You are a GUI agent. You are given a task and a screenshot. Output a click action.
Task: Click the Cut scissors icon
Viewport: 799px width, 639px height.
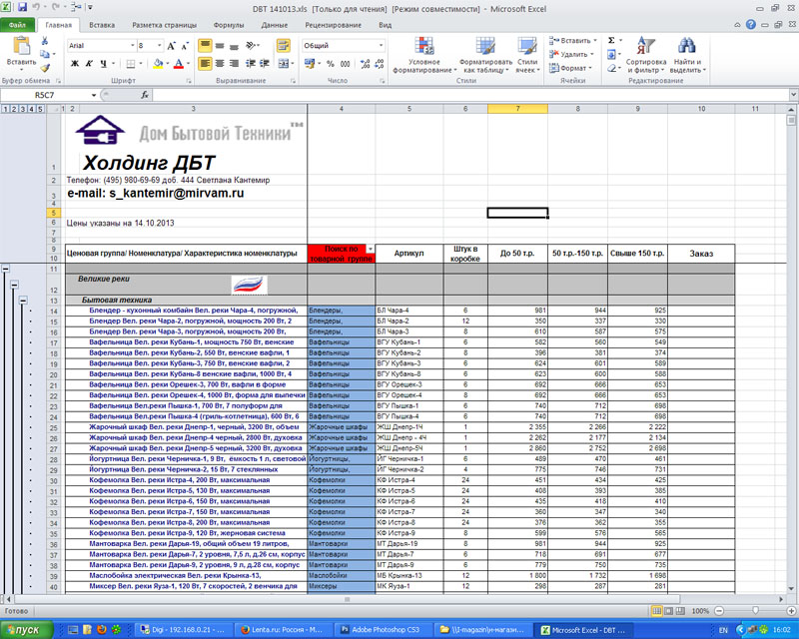(x=45, y=41)
